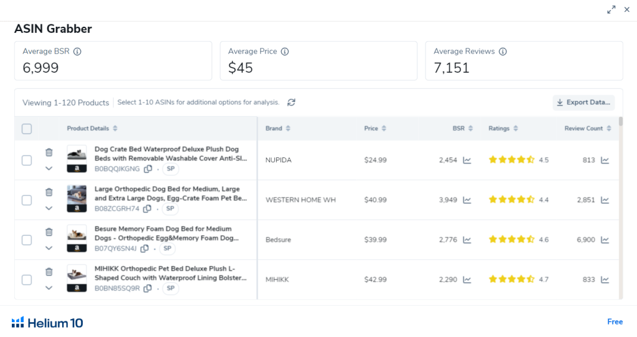Click the WESTERN HOME WH brand cell
Screen dimensions: 637x337
300,200
